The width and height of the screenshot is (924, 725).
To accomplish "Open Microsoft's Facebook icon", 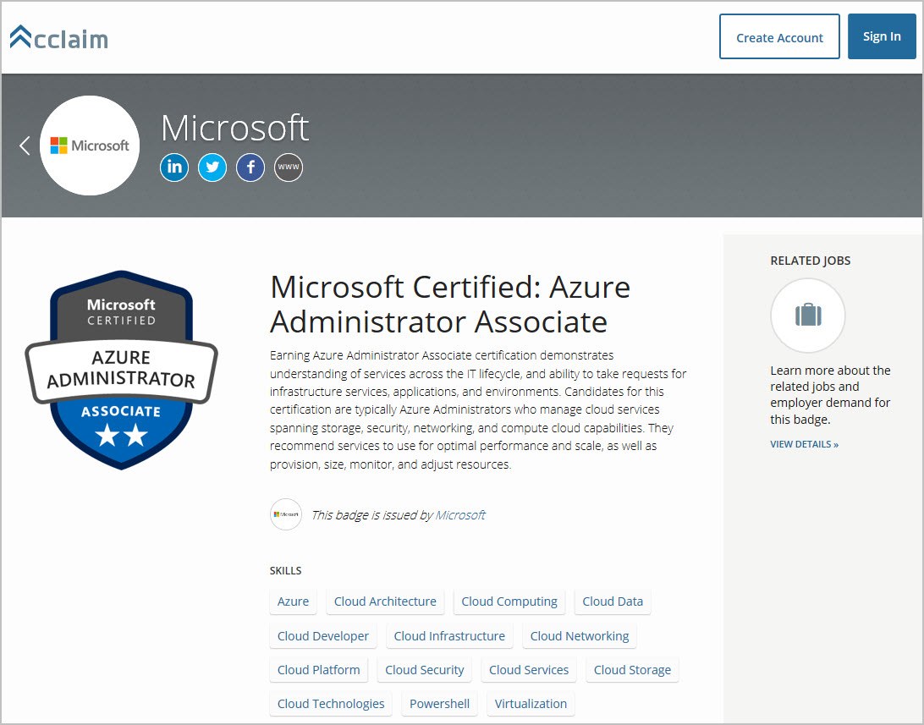I will coord(250,168).
